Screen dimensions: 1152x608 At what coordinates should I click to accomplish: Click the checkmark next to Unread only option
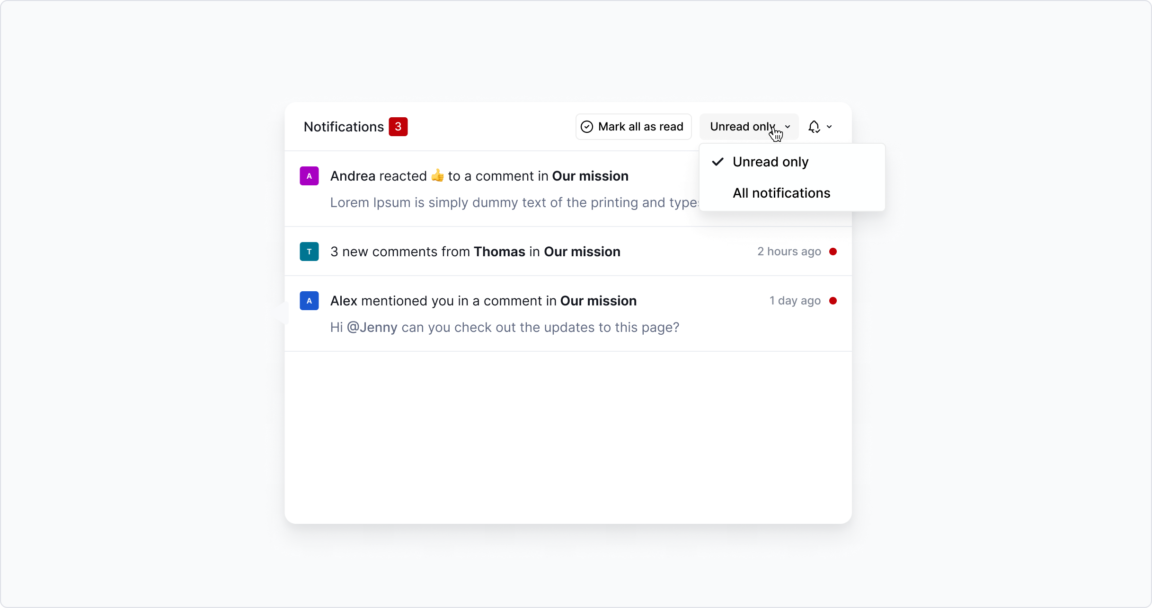coord(718,162)
